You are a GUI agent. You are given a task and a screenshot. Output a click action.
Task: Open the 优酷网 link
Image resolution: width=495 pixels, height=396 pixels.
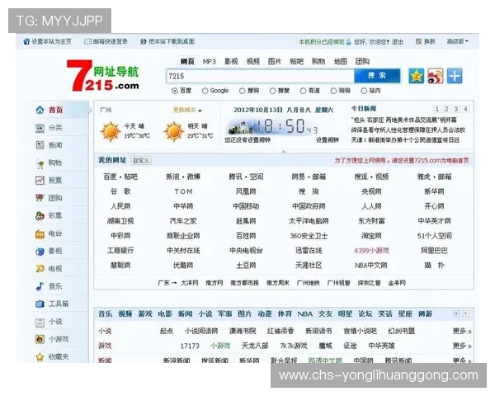click(183, 266)
